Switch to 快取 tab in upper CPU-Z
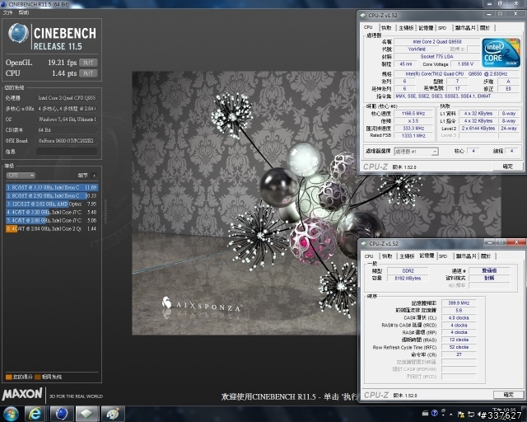This screenshot has height=422, width=527. pyautogui.click(x=386, y=28)
